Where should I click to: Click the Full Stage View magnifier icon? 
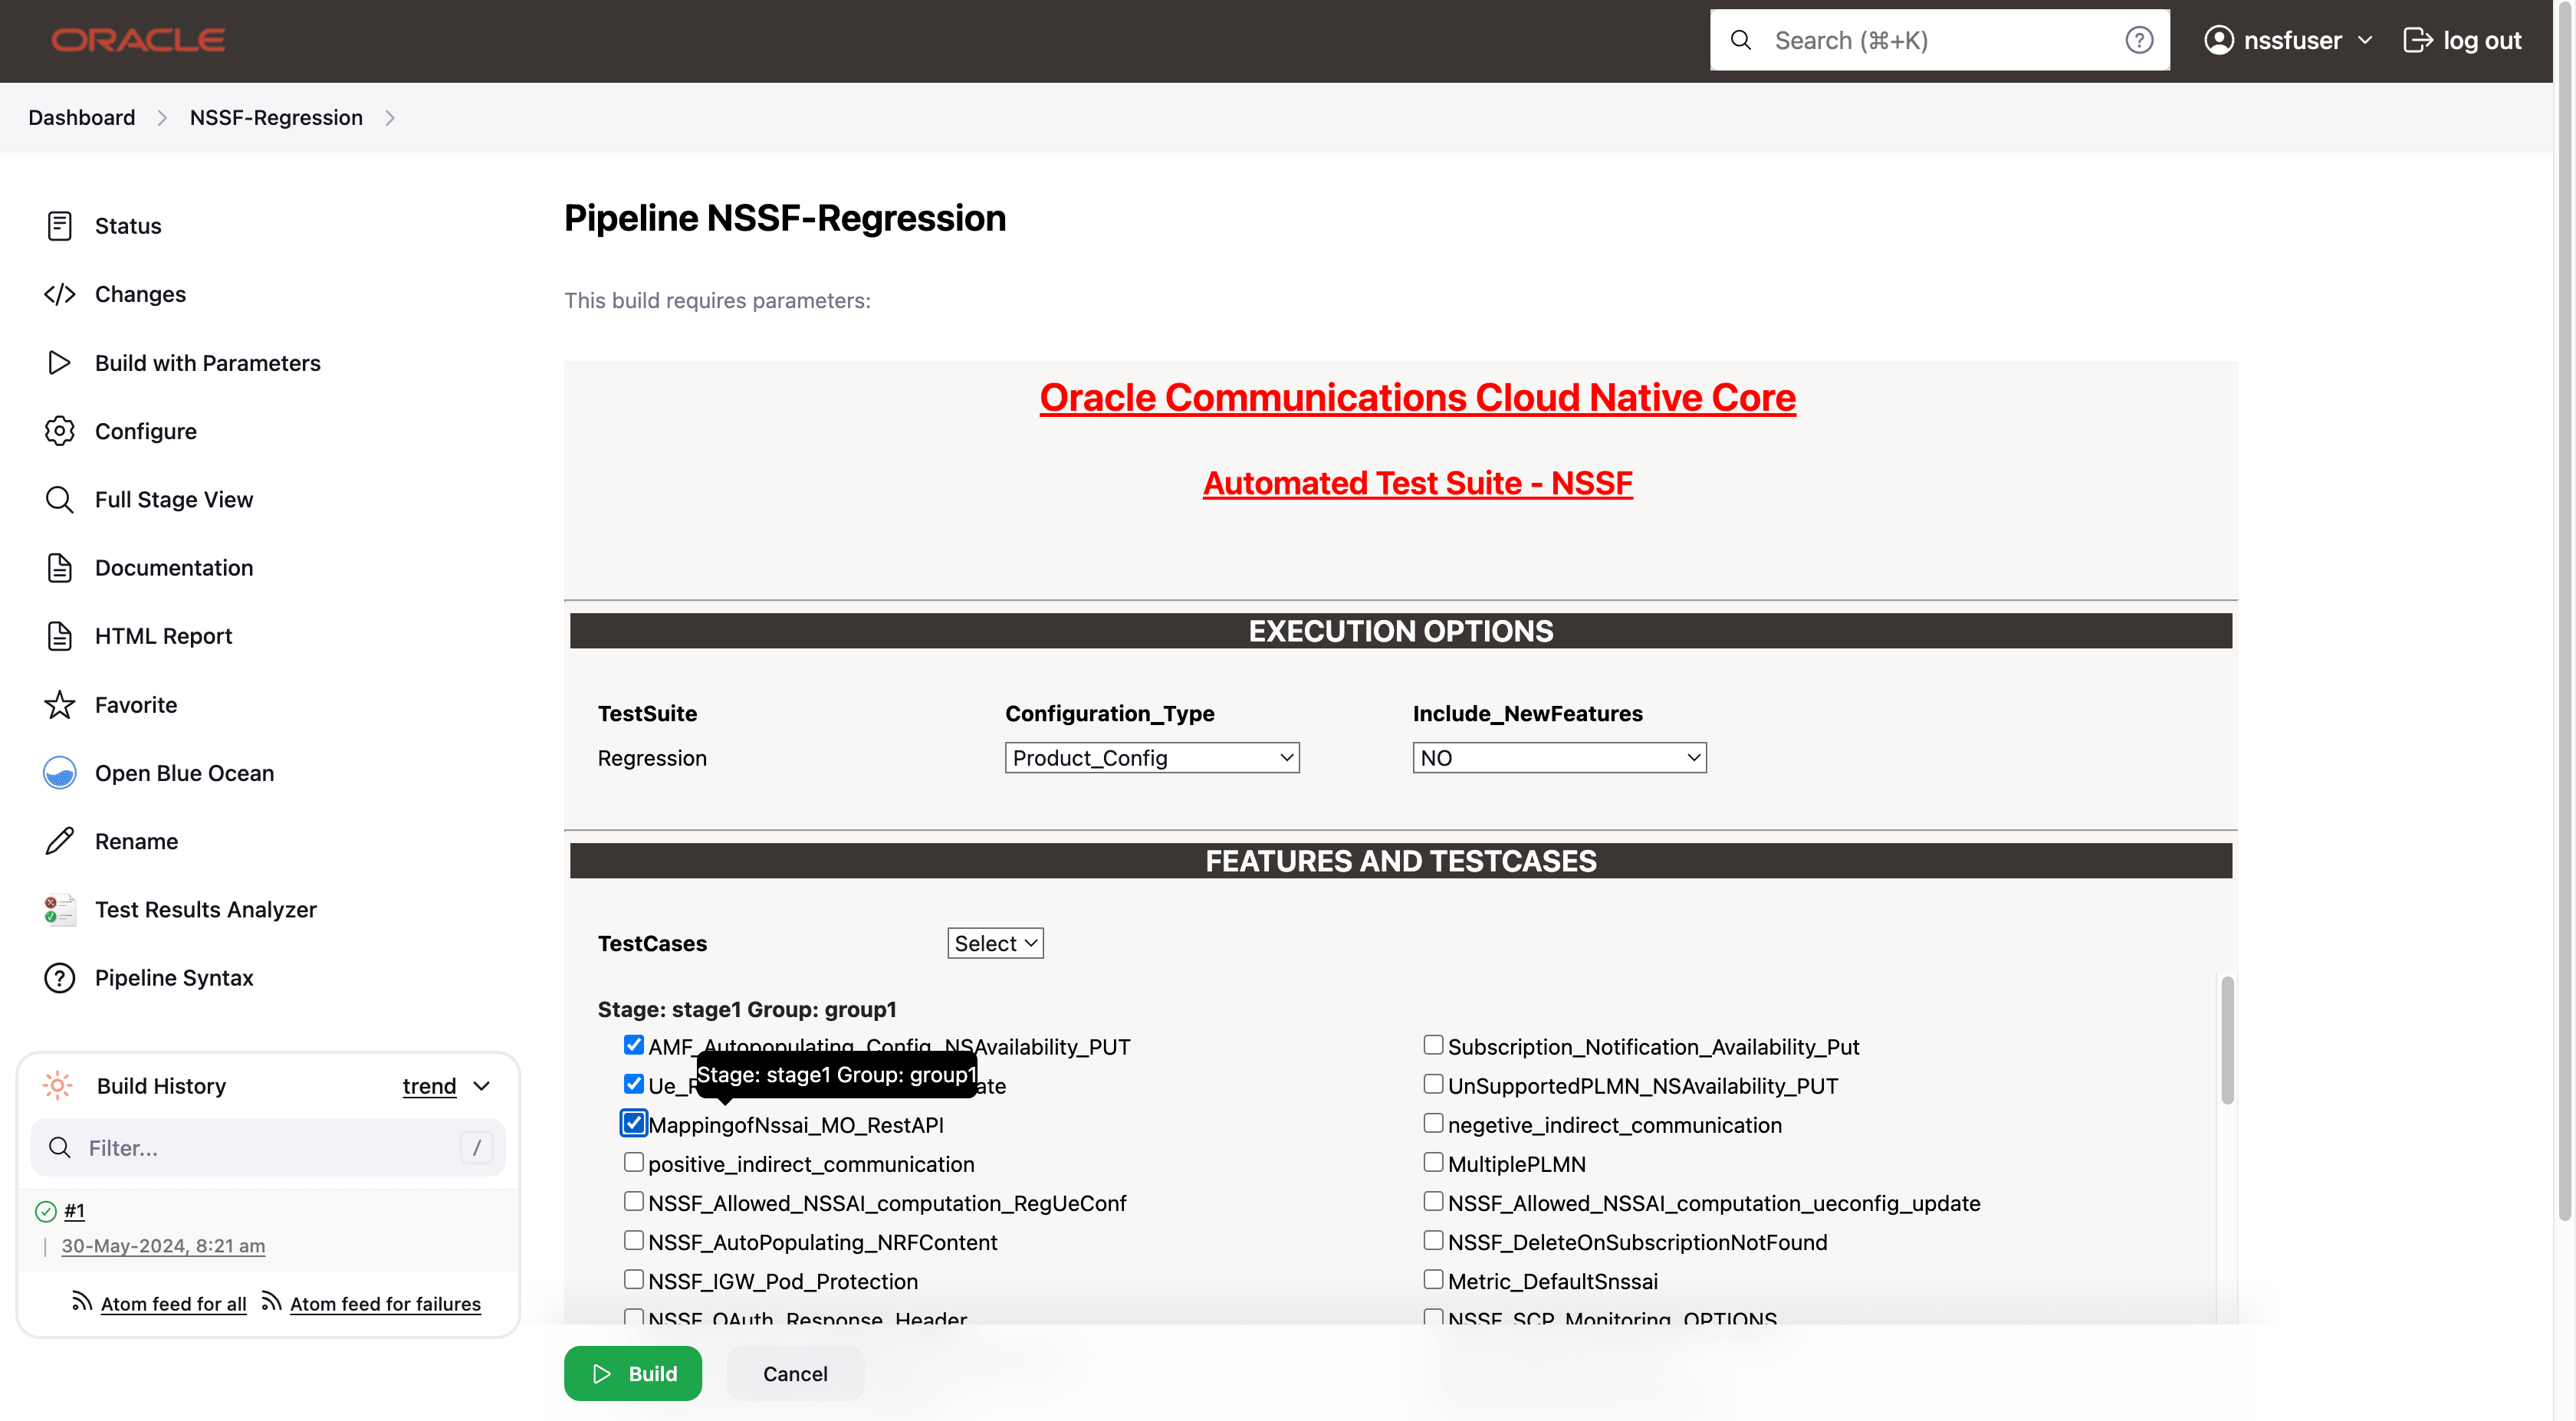[x=59, y=499]
